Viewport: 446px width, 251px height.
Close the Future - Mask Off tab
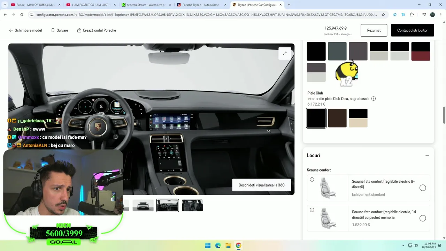[59, 5]
